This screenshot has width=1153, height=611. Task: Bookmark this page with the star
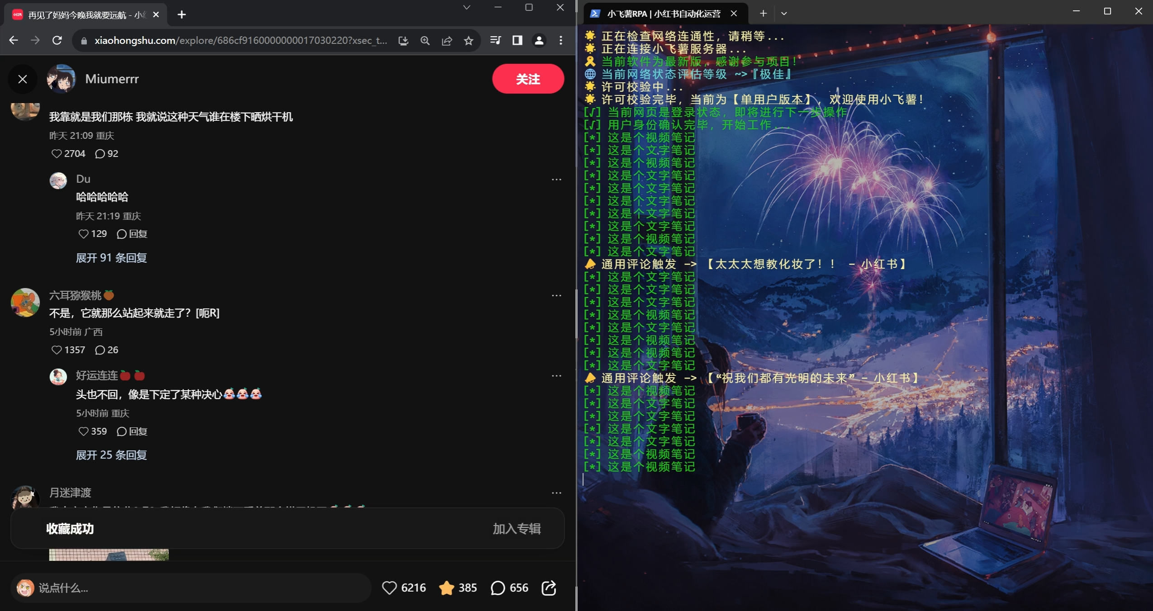pyautogui.click(x=469, y=41)
